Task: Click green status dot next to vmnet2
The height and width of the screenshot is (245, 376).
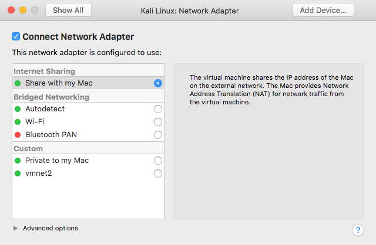Action: 18,173
